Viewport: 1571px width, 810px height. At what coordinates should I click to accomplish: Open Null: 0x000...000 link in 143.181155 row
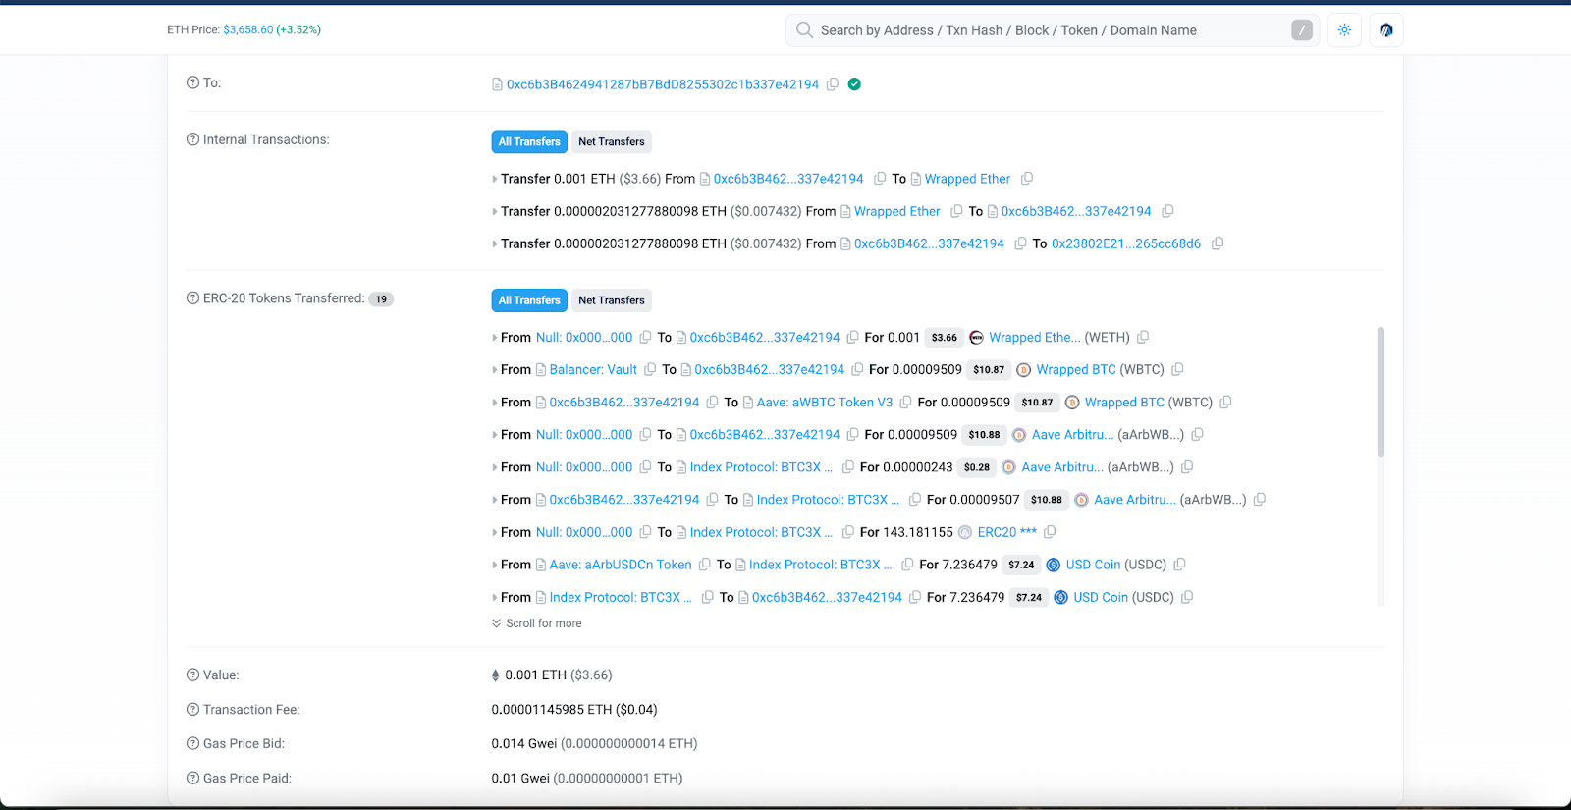click(x=584, y=532)
